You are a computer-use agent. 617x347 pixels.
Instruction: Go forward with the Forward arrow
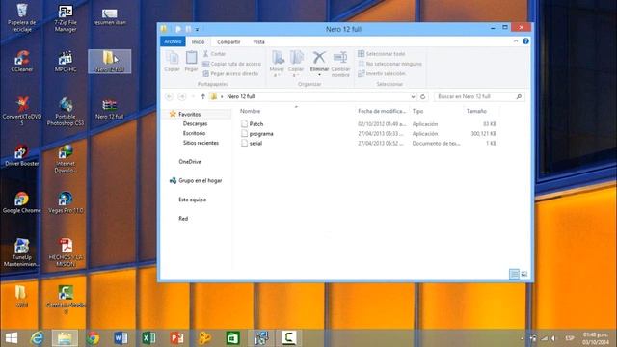coord(182,96)
